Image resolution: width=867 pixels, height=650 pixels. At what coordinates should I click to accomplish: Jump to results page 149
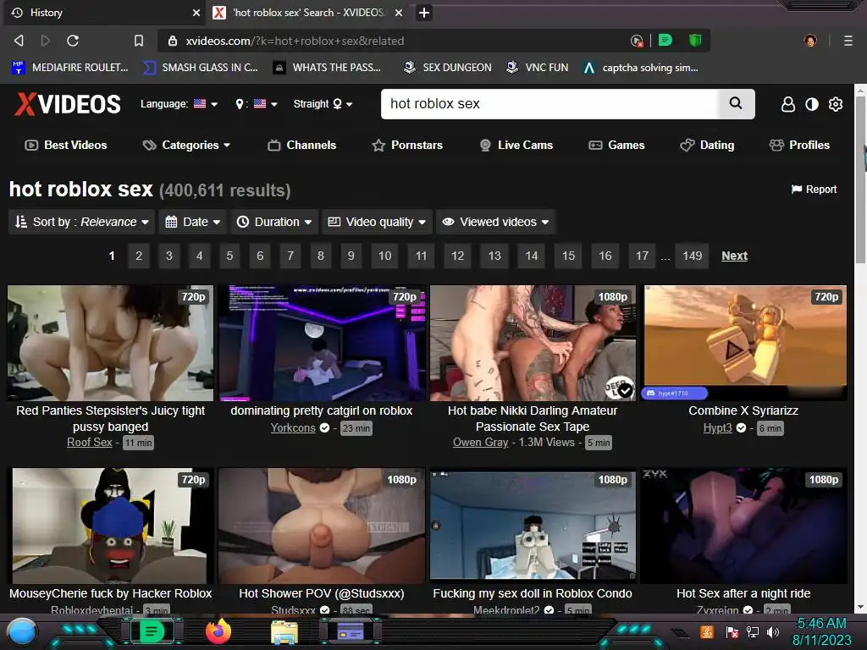[693, 256]
